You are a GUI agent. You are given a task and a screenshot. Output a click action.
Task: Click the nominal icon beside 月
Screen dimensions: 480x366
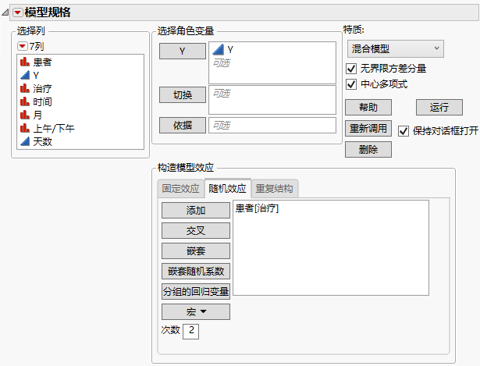coord(25,115)
